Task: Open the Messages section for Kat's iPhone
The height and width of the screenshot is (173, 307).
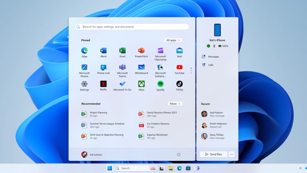Action: (x=214, y=56)
